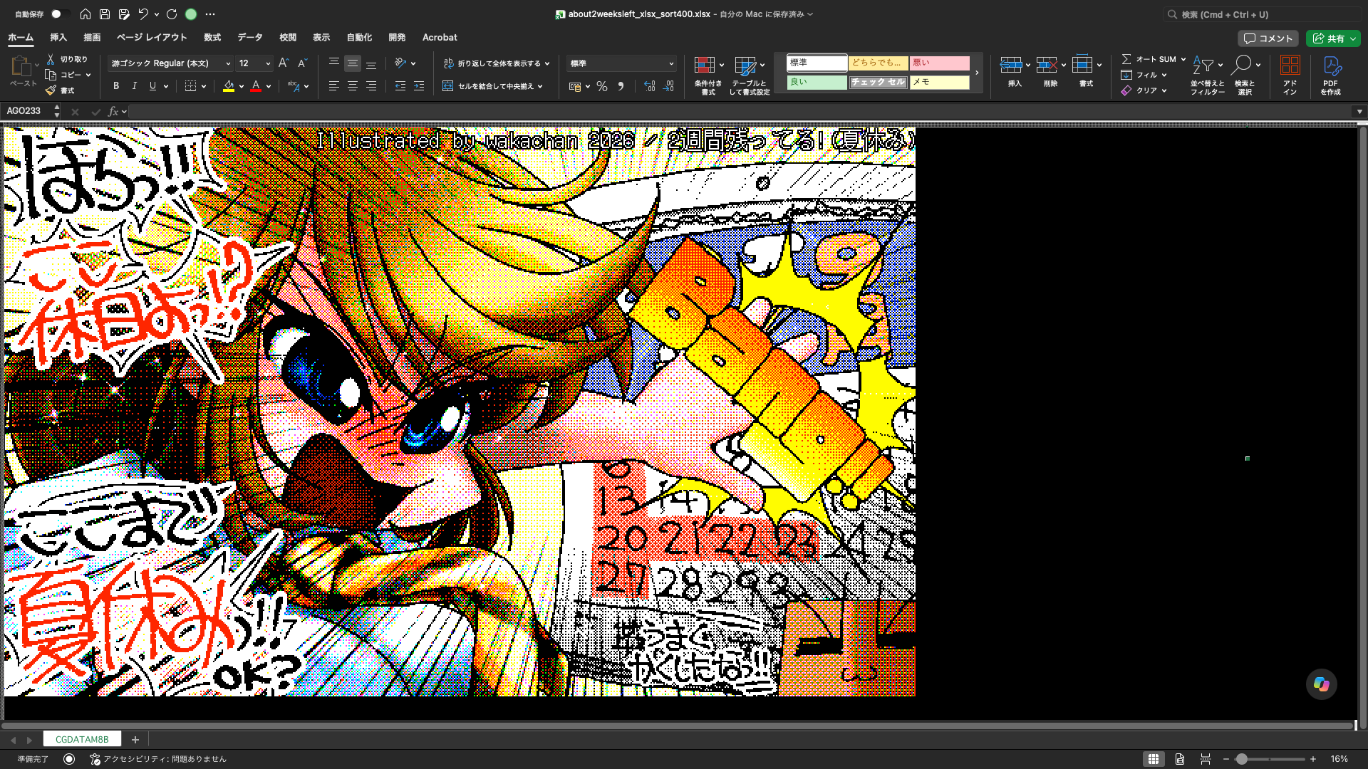Expand the merge and center dropdown arrow
1368x769 pixels.
click(541, 86)
